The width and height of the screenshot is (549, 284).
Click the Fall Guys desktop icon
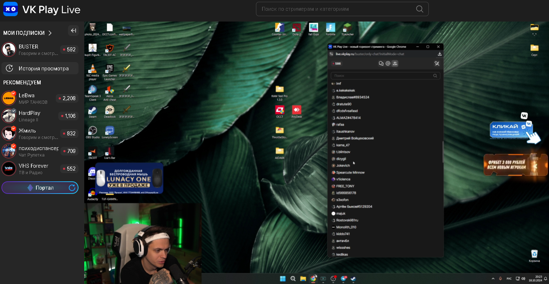click(314, 29)
